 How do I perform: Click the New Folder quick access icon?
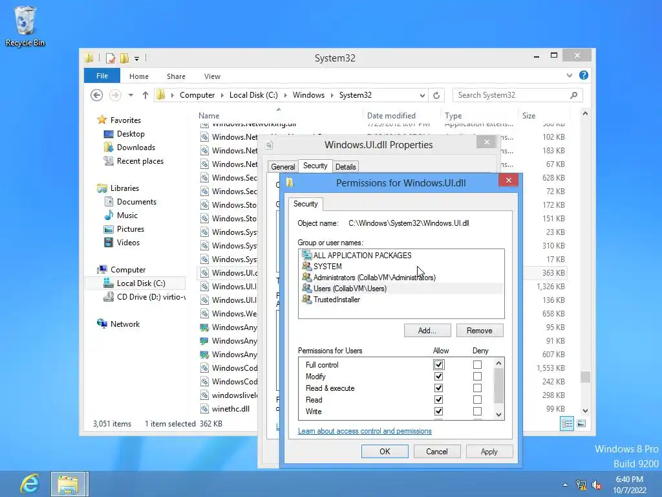pyautogui.click(x=125, y=58)
